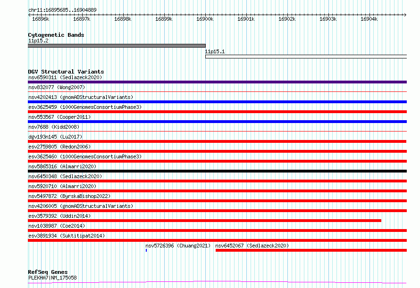
Task: Click the 16898k ruler tick label
Action: coord(123,19)
